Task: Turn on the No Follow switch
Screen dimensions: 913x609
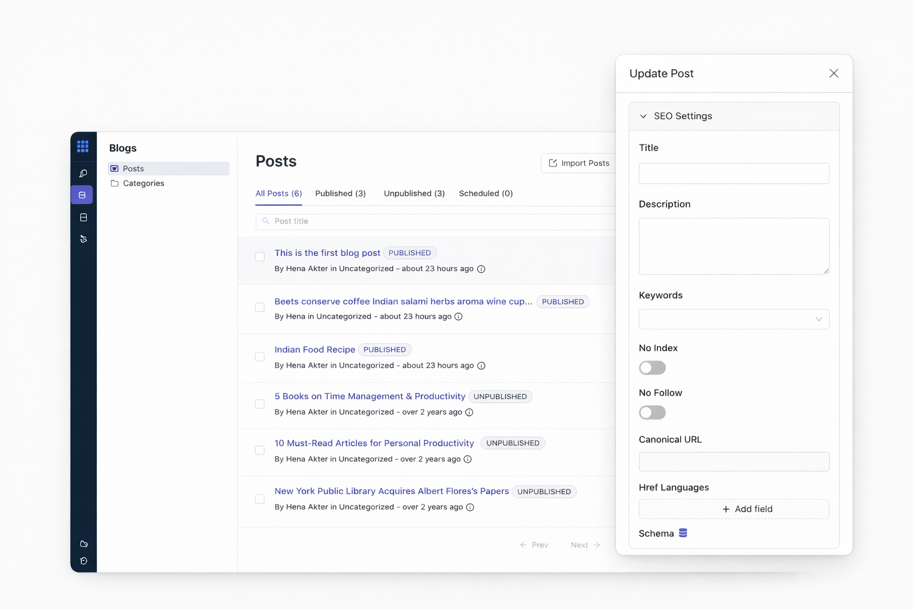Action: coord(652,413)
